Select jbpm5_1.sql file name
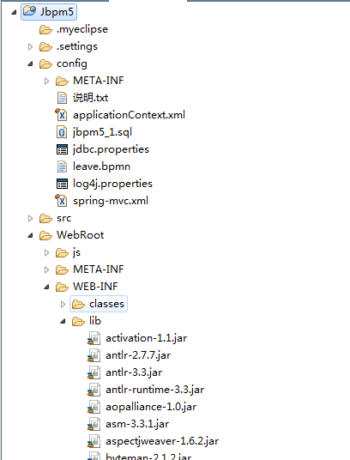This screenshot has height=460, width=350. coord(102,132)
